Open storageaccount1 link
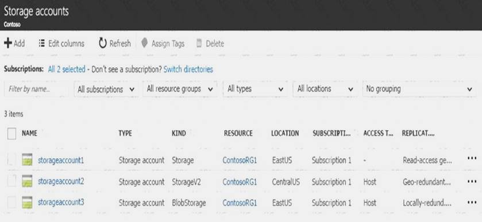This screenshot has width=482, height=222. [60, 160]
